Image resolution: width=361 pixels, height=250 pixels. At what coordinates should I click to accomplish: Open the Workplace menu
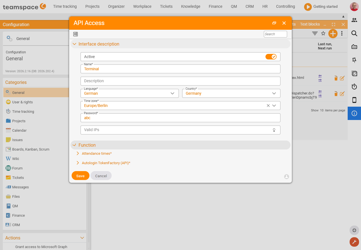(x=142, y=6)
